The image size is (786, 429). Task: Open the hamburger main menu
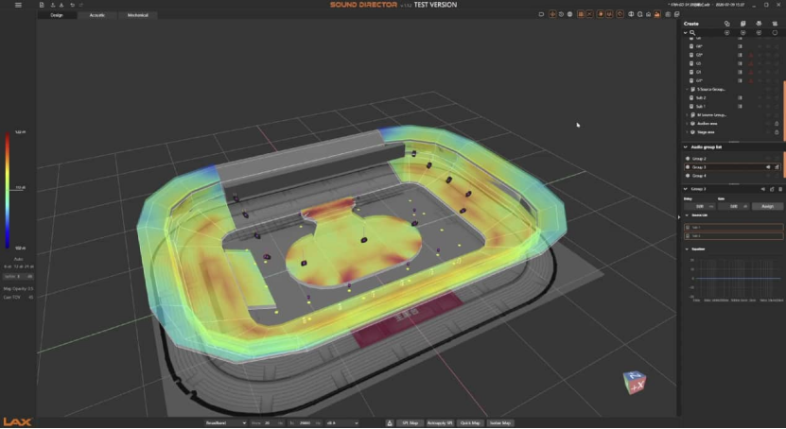pyautogui.click(x=18, y=5)
